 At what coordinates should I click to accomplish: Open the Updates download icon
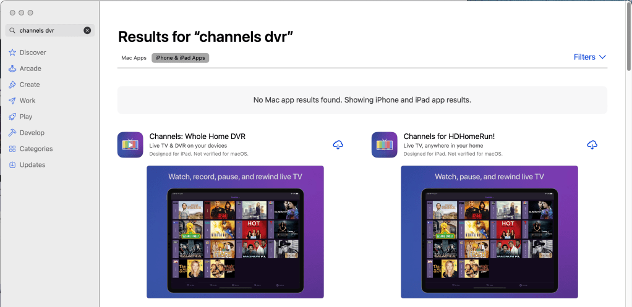click(x=12, y=165)
